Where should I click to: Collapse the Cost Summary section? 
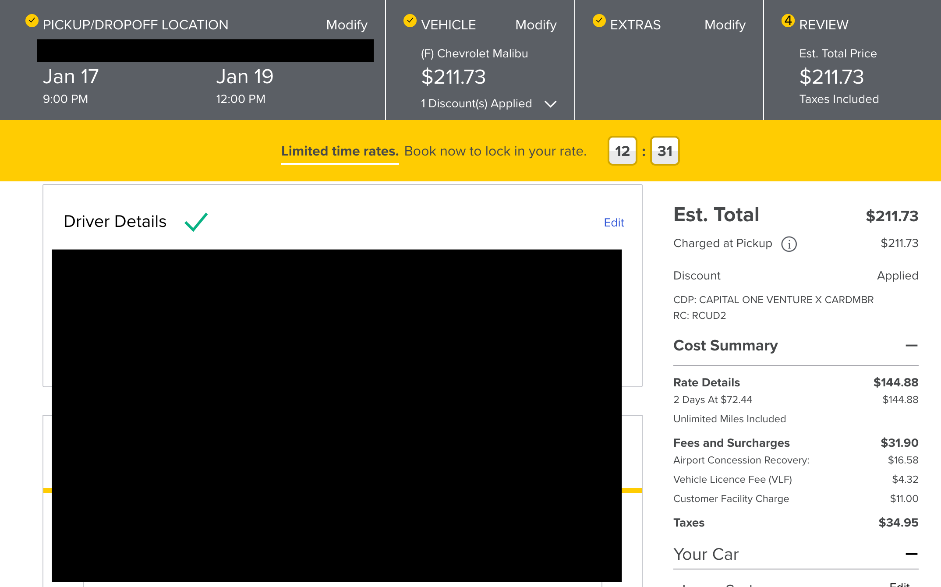pyautogui.click(x=911, y=346)
